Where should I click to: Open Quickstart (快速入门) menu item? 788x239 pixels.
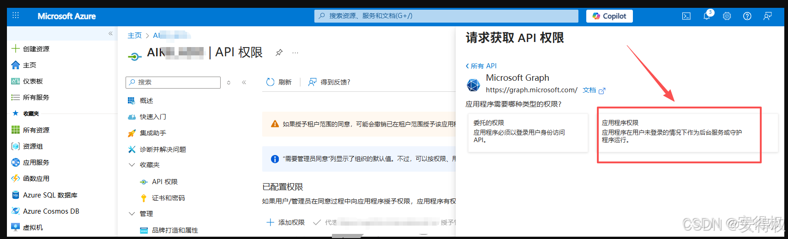point(153,117)
